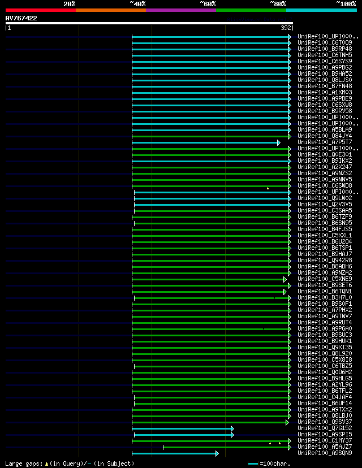Select the UniRef100_C6SYS9 label
This screenshot has width=362, height=468.
[325, 61]
